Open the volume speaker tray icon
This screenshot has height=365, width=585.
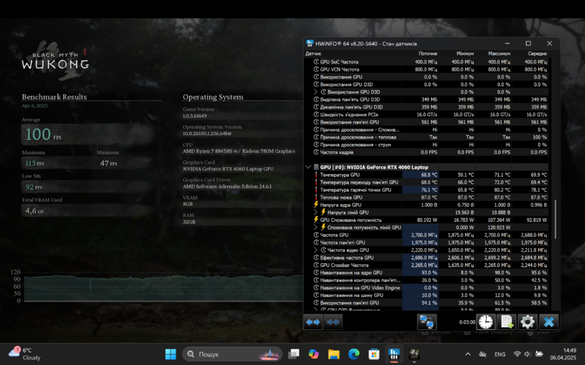[x=528, y=355]
